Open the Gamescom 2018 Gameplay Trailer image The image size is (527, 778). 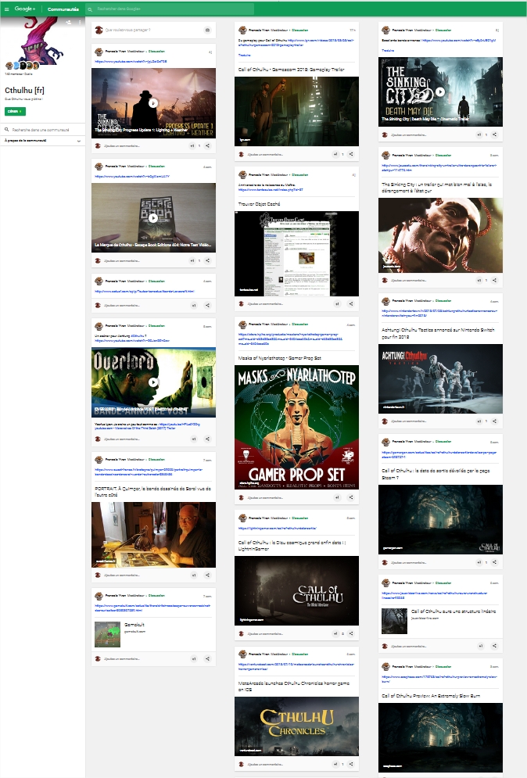pyautogui.click(x=296, y=111)
